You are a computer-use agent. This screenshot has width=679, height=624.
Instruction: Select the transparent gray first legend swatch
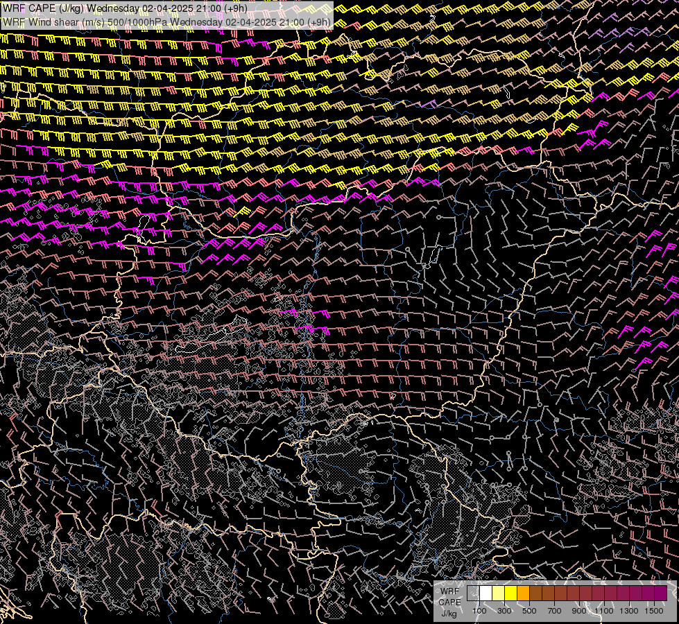tap(473, 593)
